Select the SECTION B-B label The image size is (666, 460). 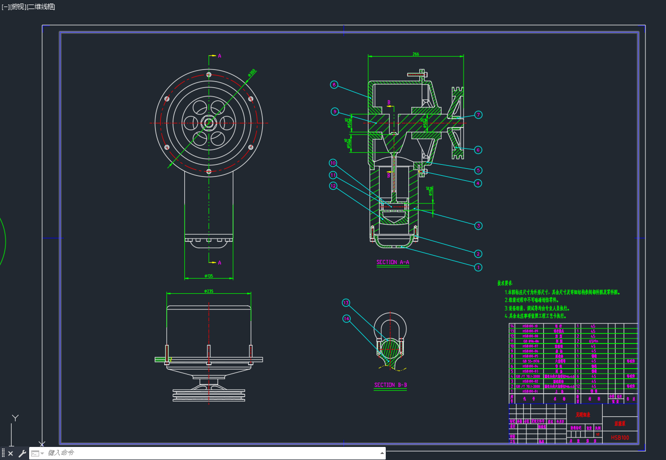point(391,385)
